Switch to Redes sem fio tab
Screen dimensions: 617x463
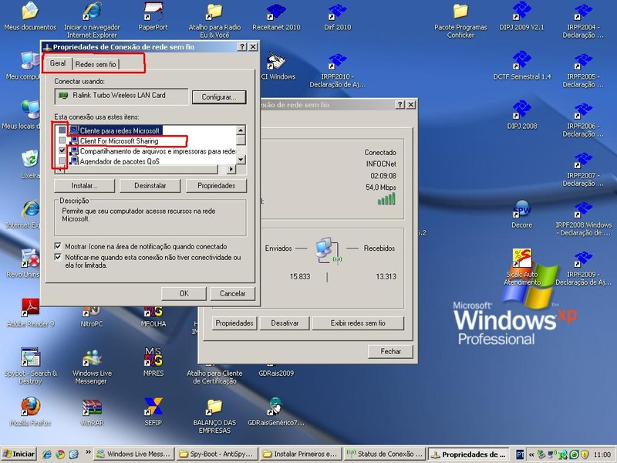point(96,64)
